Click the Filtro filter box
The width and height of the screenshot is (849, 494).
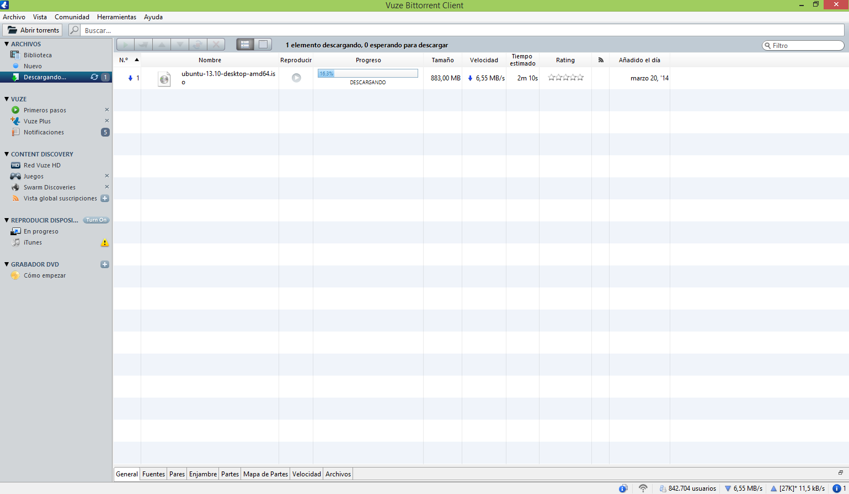(x=803, y=46)
